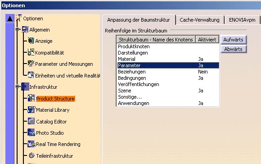Image resolution: width=261 pixels, height=164 pixels.
Task: Select the Darstellungen list row
Action: pos(168,53)
